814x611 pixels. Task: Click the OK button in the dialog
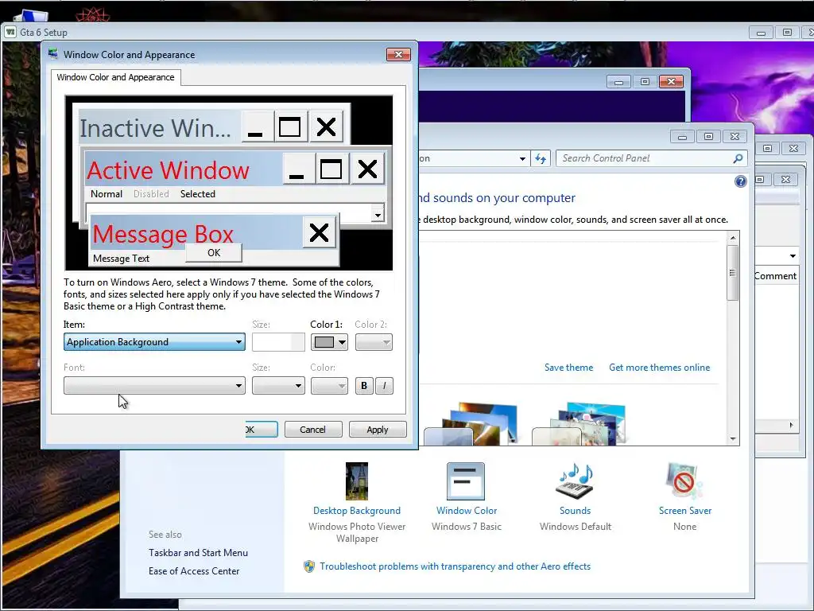[262, 429]
